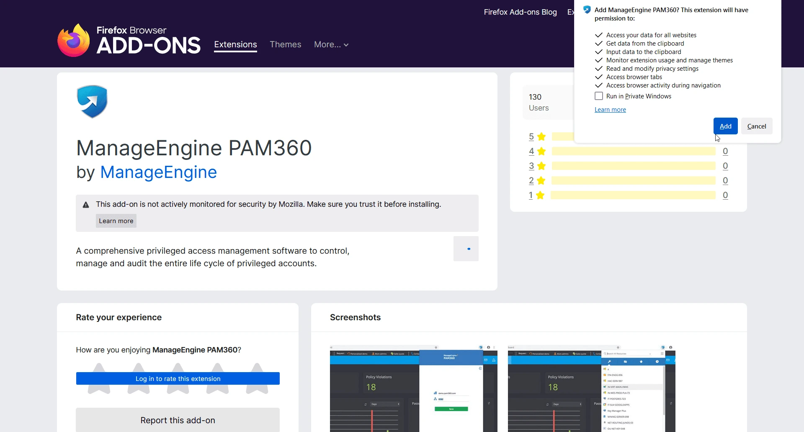This screenshot has height=432, width=804.
Task: Click the 1-star rating row star icon
Action: [x=540, y=195]
